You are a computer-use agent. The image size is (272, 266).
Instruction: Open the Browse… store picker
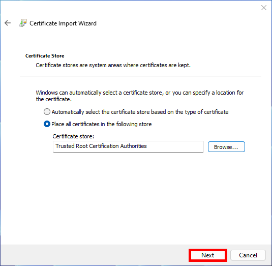[x=226, y=147]
